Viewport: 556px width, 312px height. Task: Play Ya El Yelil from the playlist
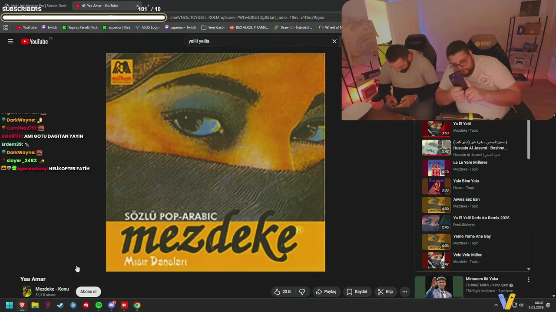click(473, 127)
